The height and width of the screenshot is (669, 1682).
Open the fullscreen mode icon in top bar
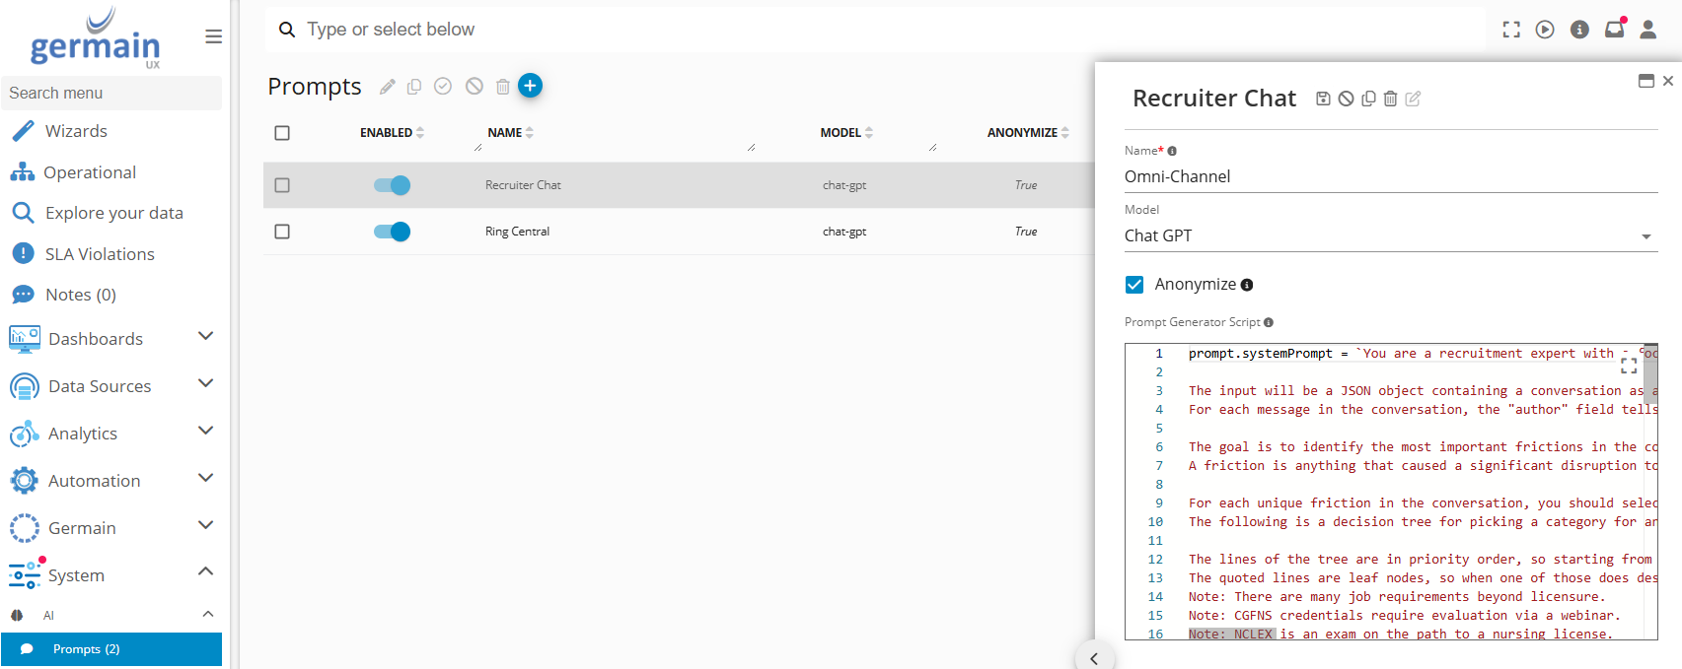pos(1510,30)
